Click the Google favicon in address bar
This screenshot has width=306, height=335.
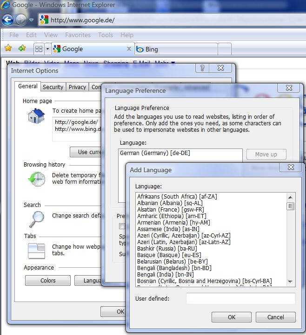[x=44, y=20]
